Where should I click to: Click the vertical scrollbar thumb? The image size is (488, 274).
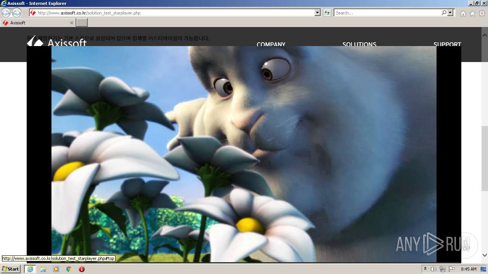[485, 158]
